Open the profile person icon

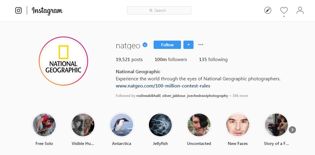300,10
